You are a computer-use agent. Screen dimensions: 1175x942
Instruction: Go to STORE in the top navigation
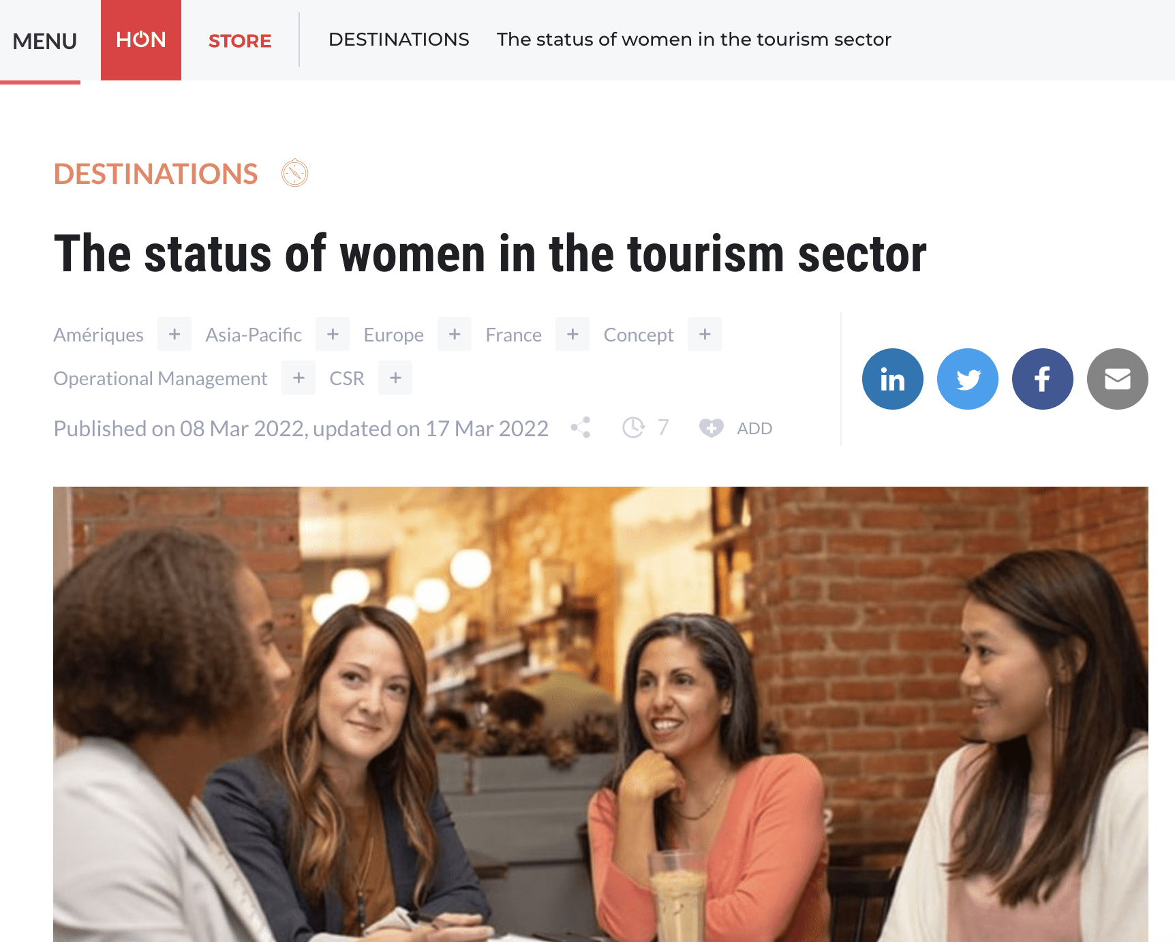(240, 41)
